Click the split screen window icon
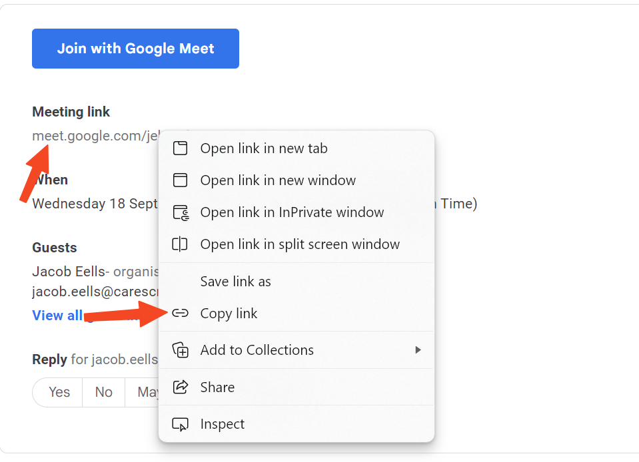The height and width of the screenshot is (462, 639). tap(180, 244)
